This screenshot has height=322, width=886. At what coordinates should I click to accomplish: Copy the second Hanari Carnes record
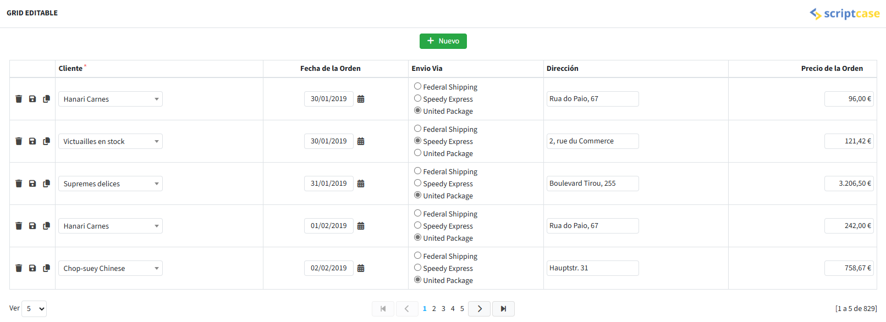click(46, 225)
